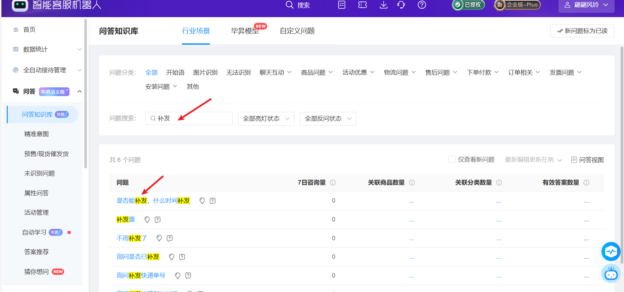
Task: Click the floating robot assistant icon
Action: tap(611, 274)
